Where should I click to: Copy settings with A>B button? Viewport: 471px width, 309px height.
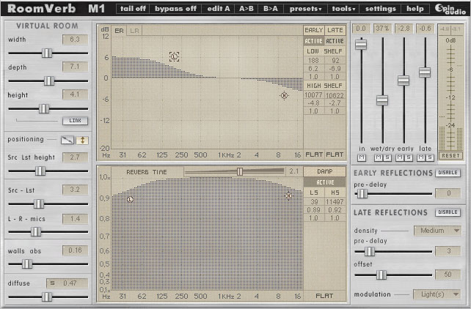[x=247, y=9]
